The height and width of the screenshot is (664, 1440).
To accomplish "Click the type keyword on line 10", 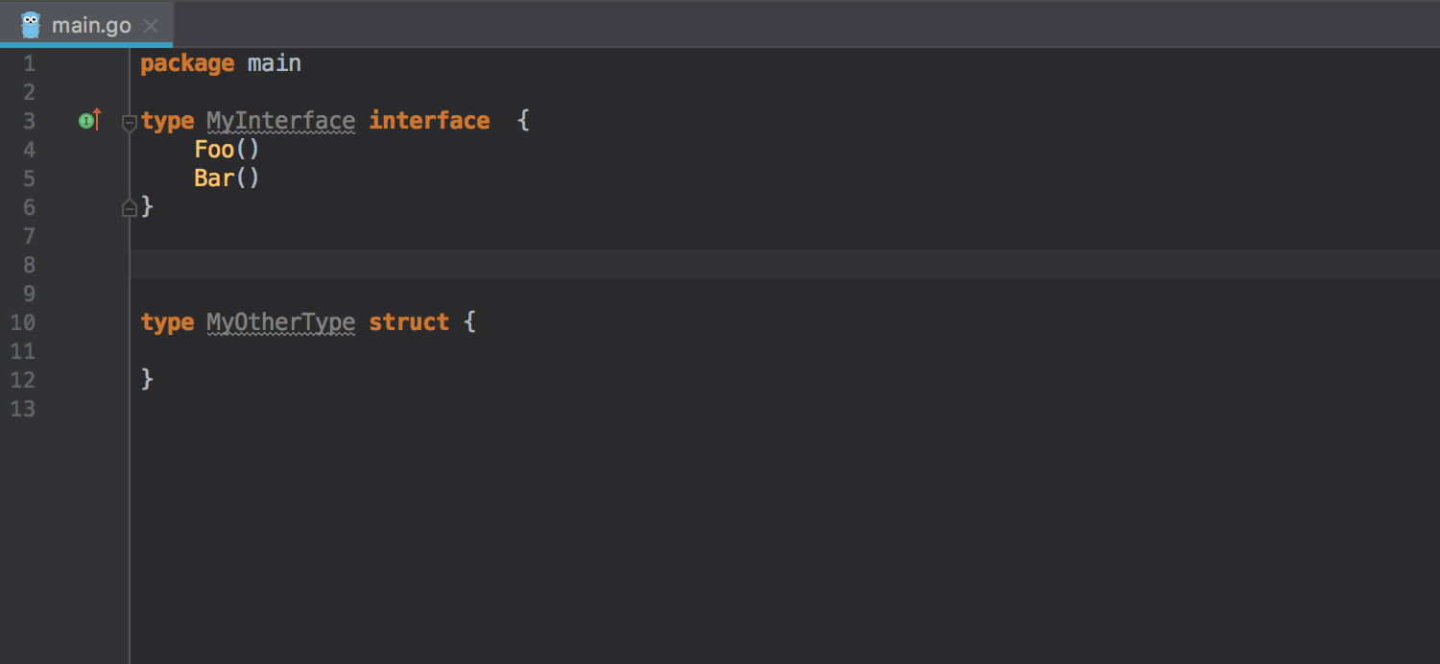I will pos(167,322).
